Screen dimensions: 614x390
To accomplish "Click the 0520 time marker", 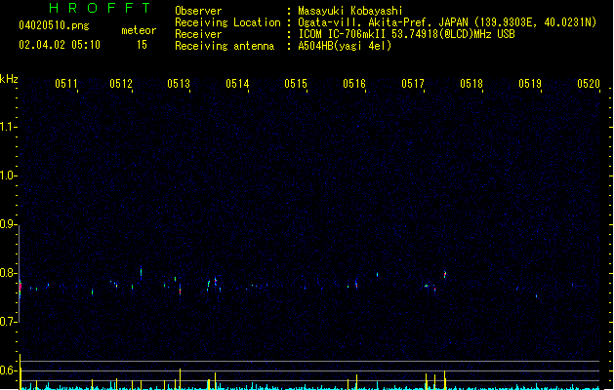I will (589, 84).
